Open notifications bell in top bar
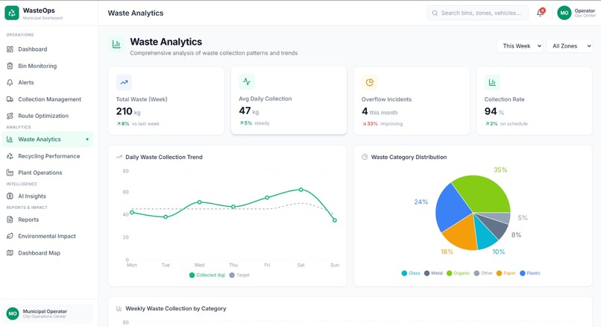The width and height of the screenshot is (601, 327). pyautogui.click(x=541, y=13)
